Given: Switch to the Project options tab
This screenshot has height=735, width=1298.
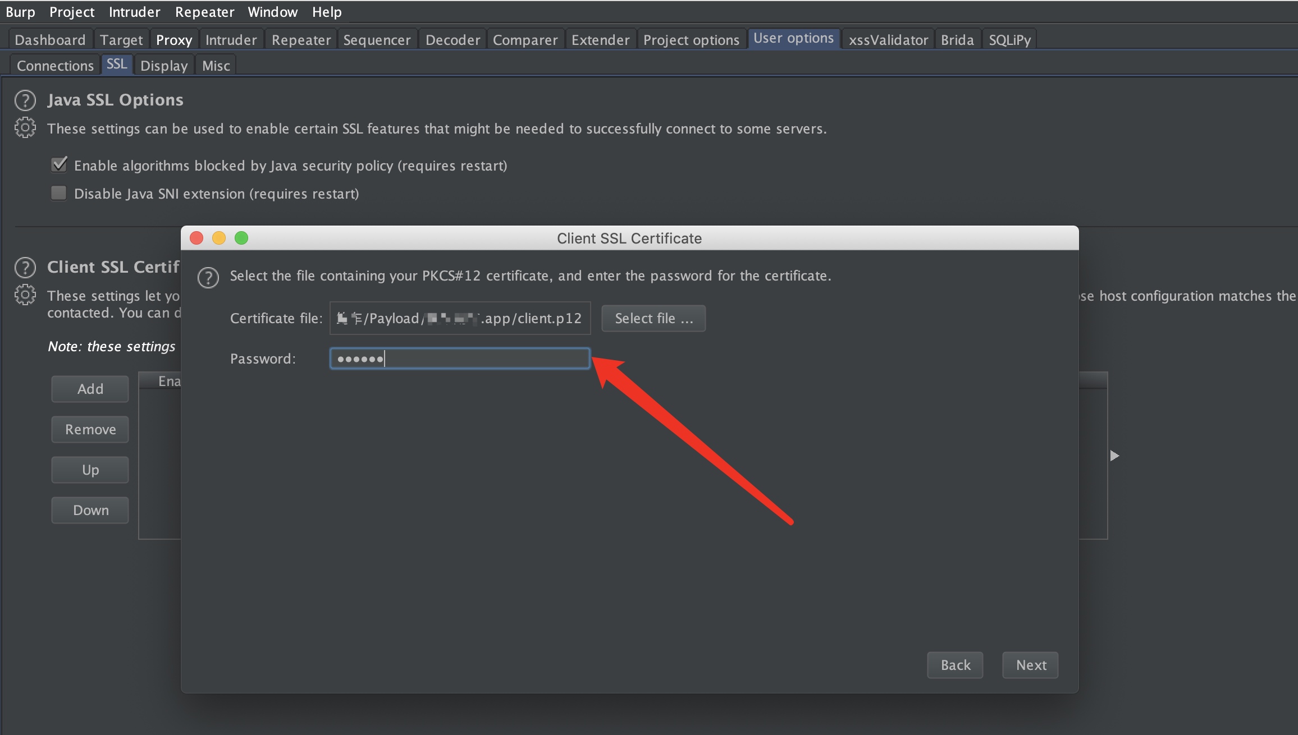Looking at the screenshot, I should 691,40.
